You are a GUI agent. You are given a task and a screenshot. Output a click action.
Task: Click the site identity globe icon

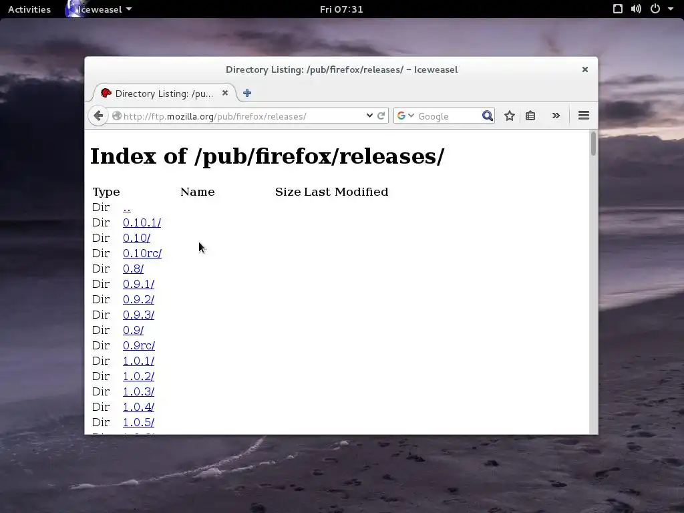(116, 116)
